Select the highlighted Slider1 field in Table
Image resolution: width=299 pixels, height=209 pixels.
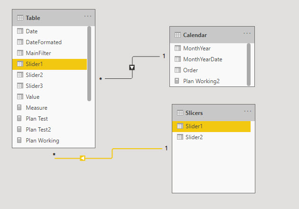pyautogui.click(x=49, y=64)
